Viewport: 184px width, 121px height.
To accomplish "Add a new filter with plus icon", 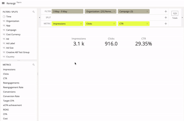I will [166, 11].
